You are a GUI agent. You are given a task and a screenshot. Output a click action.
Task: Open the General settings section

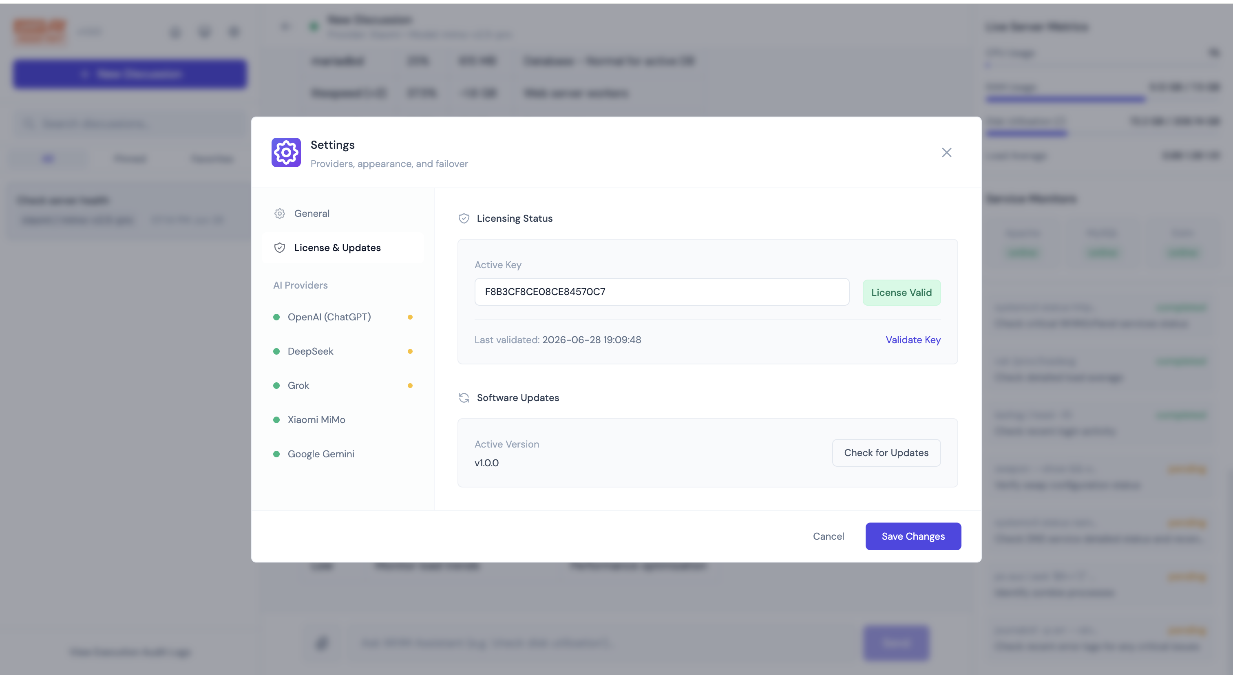pyautogui.click(x=343, y=213)
